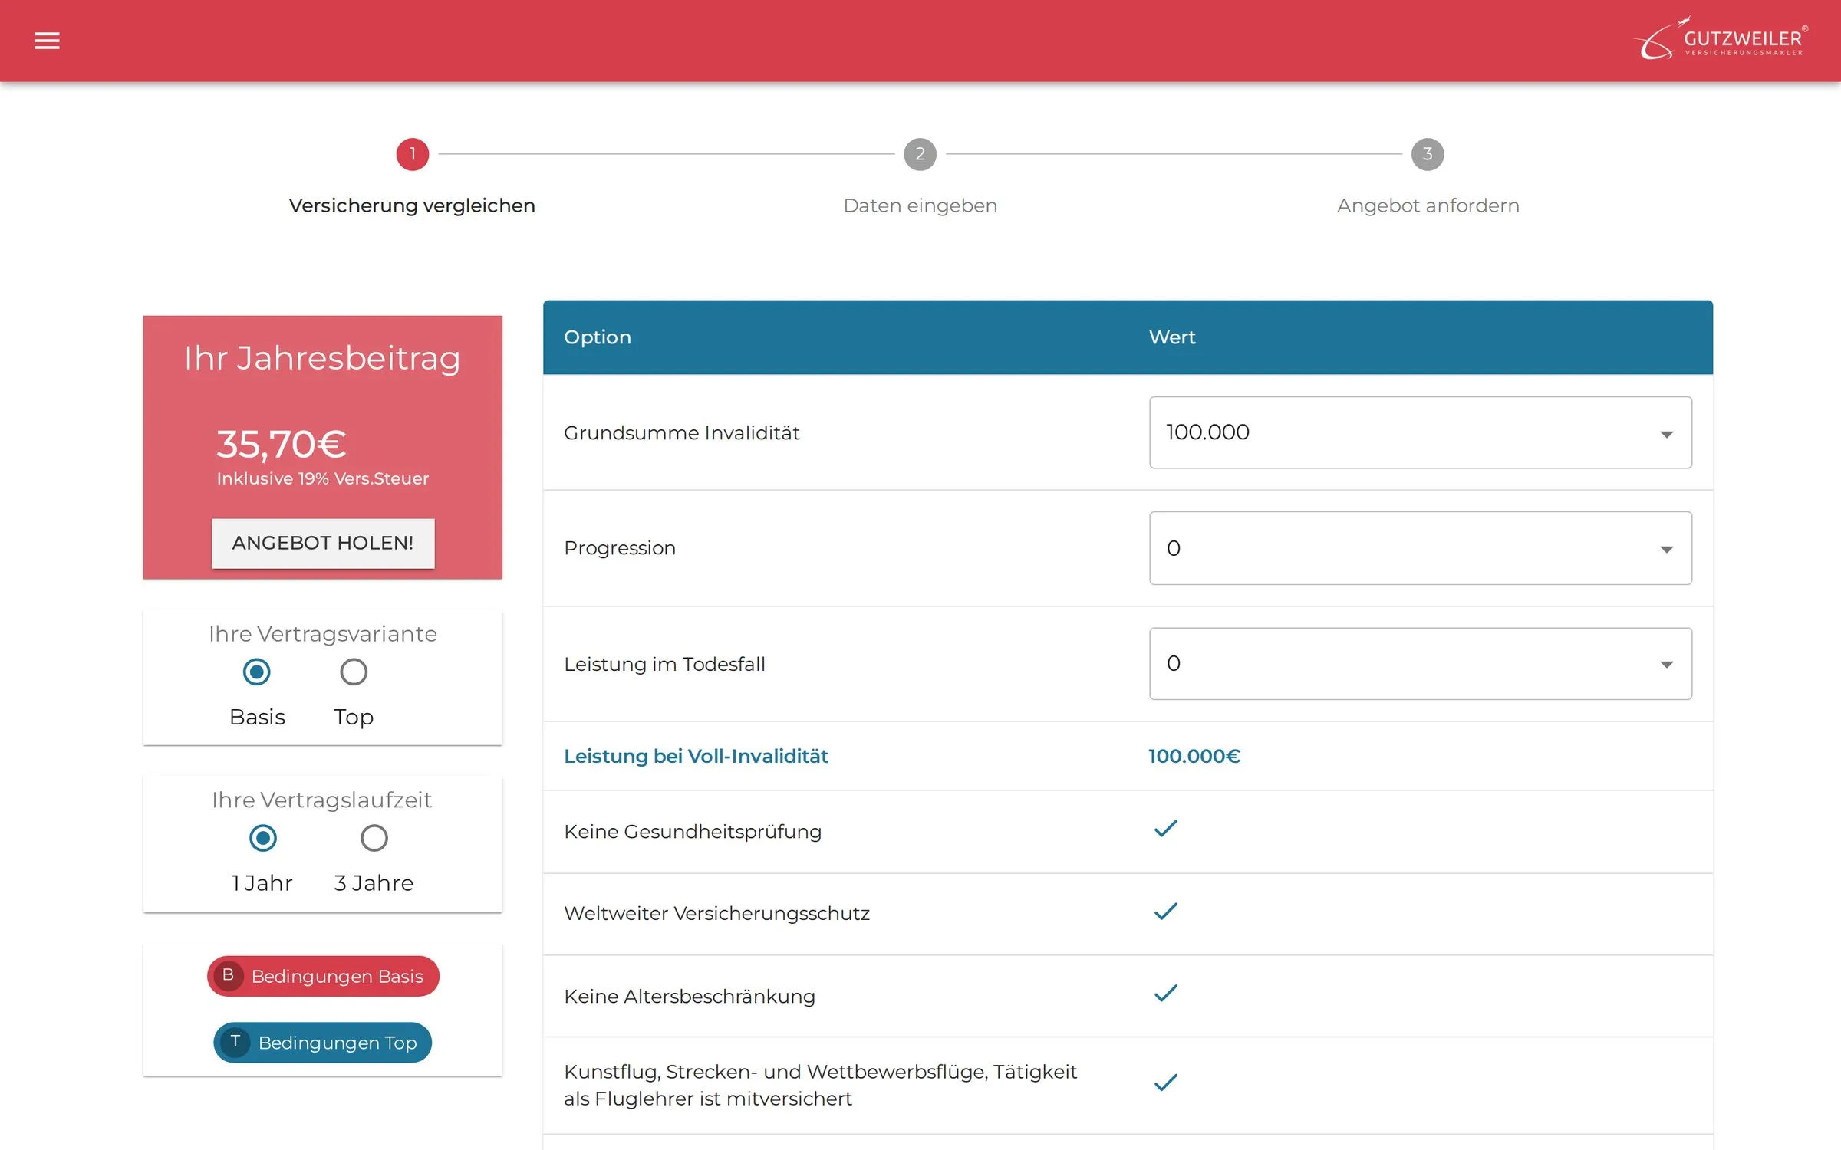Click the Leistung im Todesfall label

point(664,664)
